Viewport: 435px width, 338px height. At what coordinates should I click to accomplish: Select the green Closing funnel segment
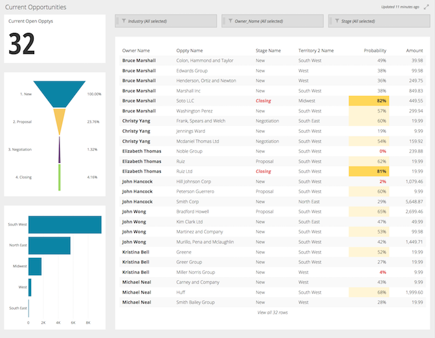click(x=60, y=178)
